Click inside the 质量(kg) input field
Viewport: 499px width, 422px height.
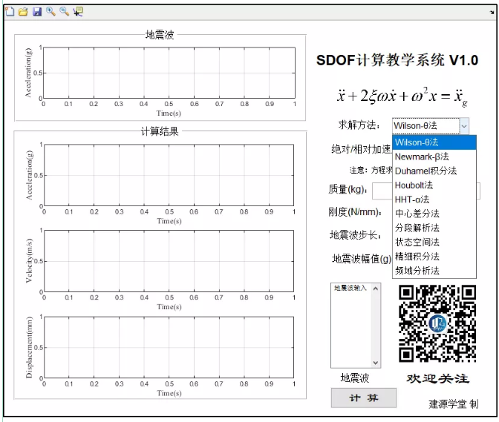[382, 191]
